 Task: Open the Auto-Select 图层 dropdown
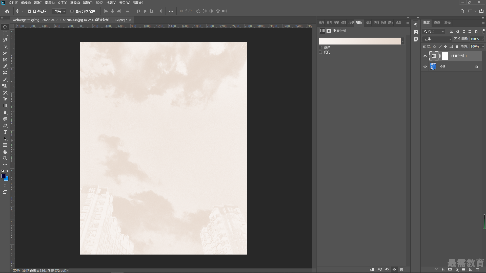[59, 11]
